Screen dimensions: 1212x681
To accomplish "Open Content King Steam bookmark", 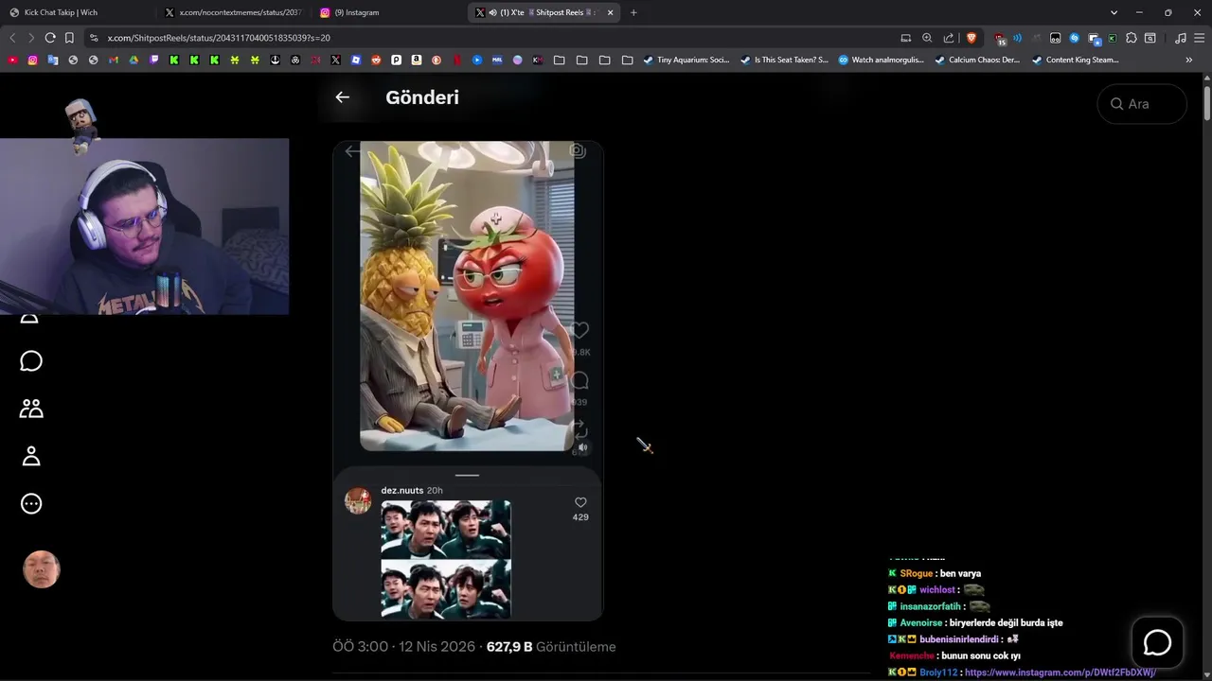I will pos(1075,60).
